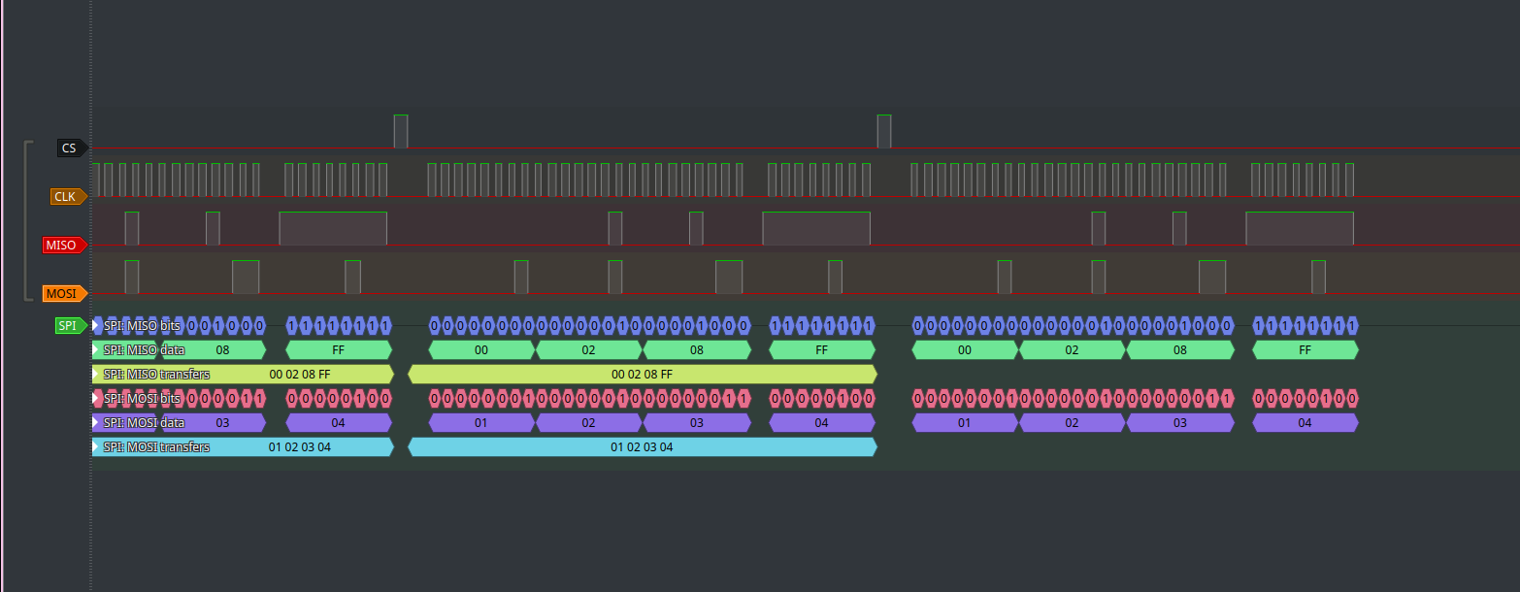
Task: Click the first CS high pulse
Action: [401, 131]
